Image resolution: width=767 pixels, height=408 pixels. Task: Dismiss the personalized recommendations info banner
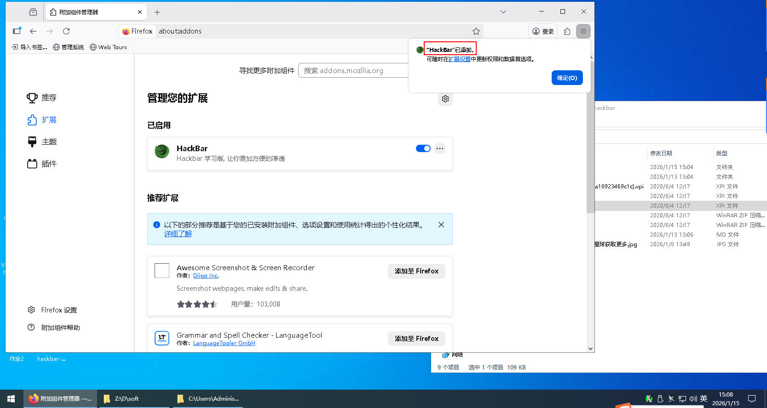coord(441,225)
